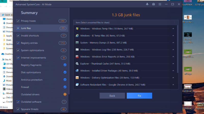Open File tab in File Explorer
Image resolution: width=204 pixels, height=114 pixels.
click(x=2, y=1)
